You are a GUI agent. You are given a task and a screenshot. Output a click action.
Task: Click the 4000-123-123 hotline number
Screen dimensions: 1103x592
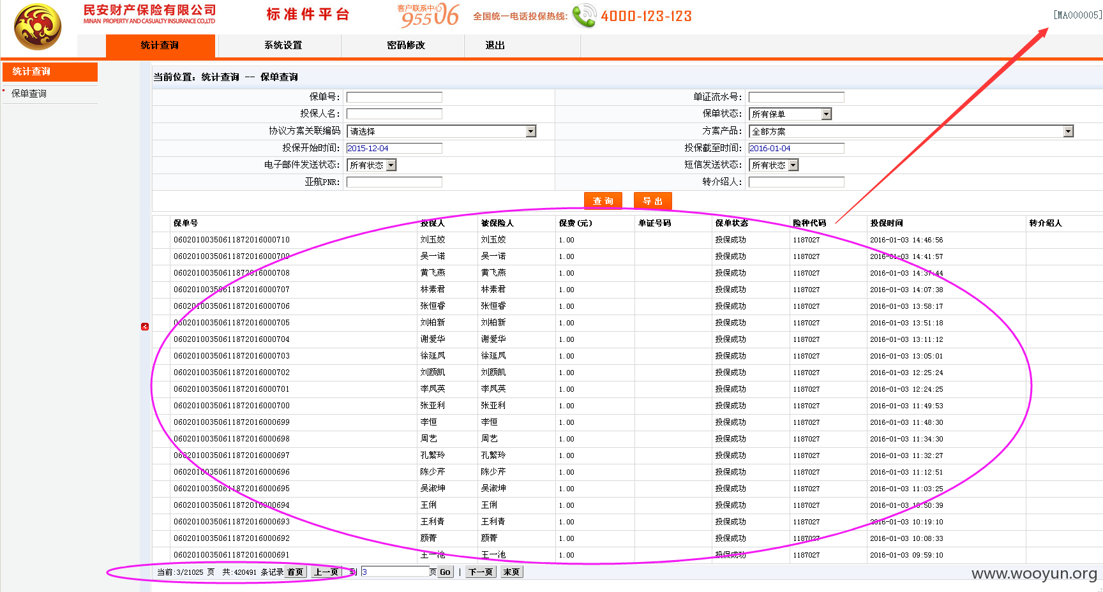coord(646,16)
